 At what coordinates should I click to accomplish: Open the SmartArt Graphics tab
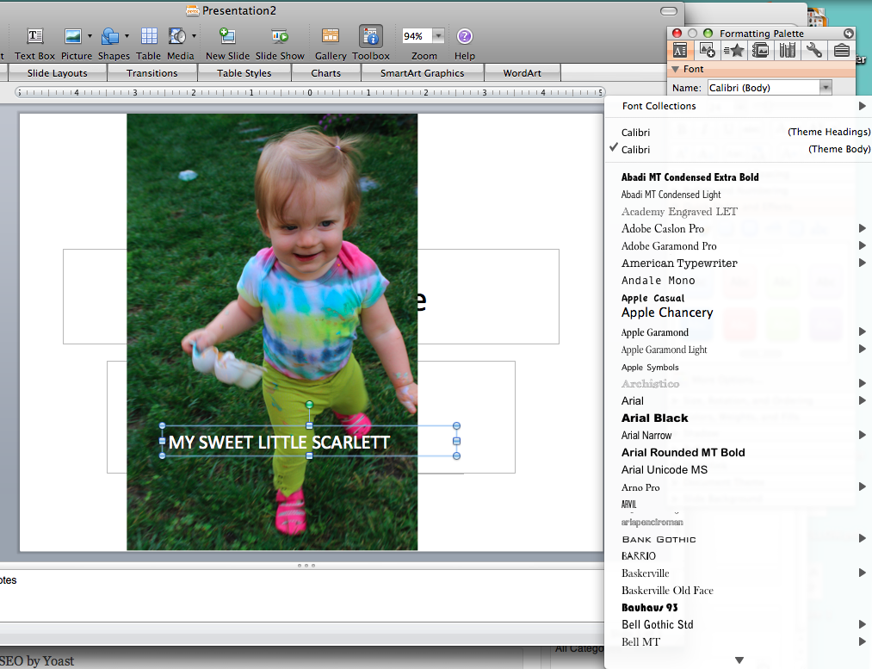coord(422,73)
